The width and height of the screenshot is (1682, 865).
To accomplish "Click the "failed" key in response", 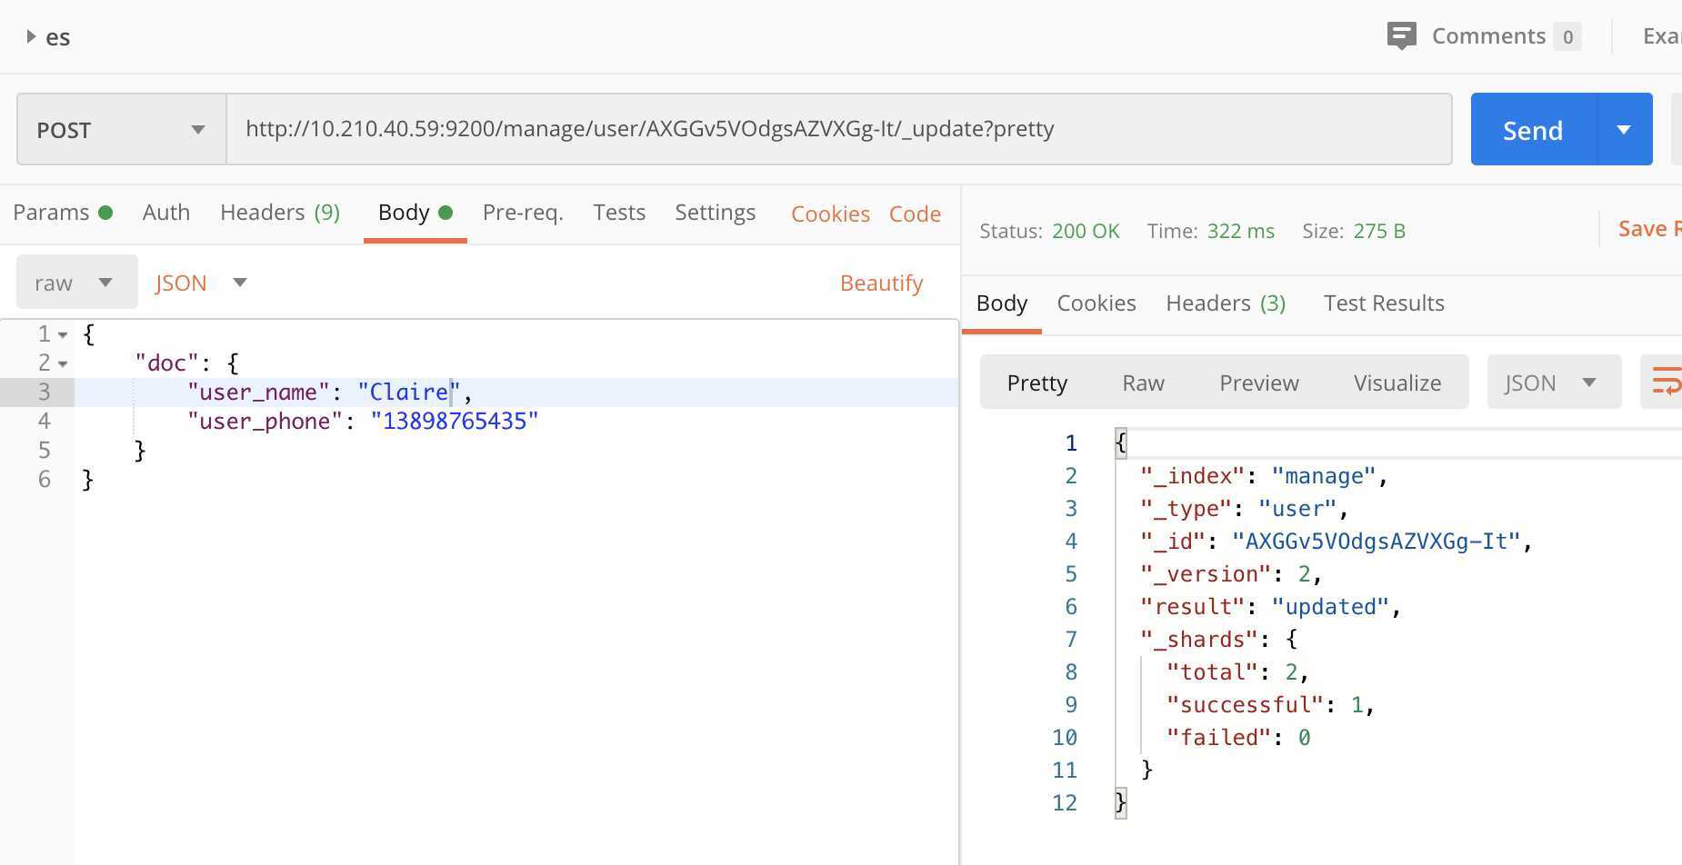I will tap(1219, 738).
